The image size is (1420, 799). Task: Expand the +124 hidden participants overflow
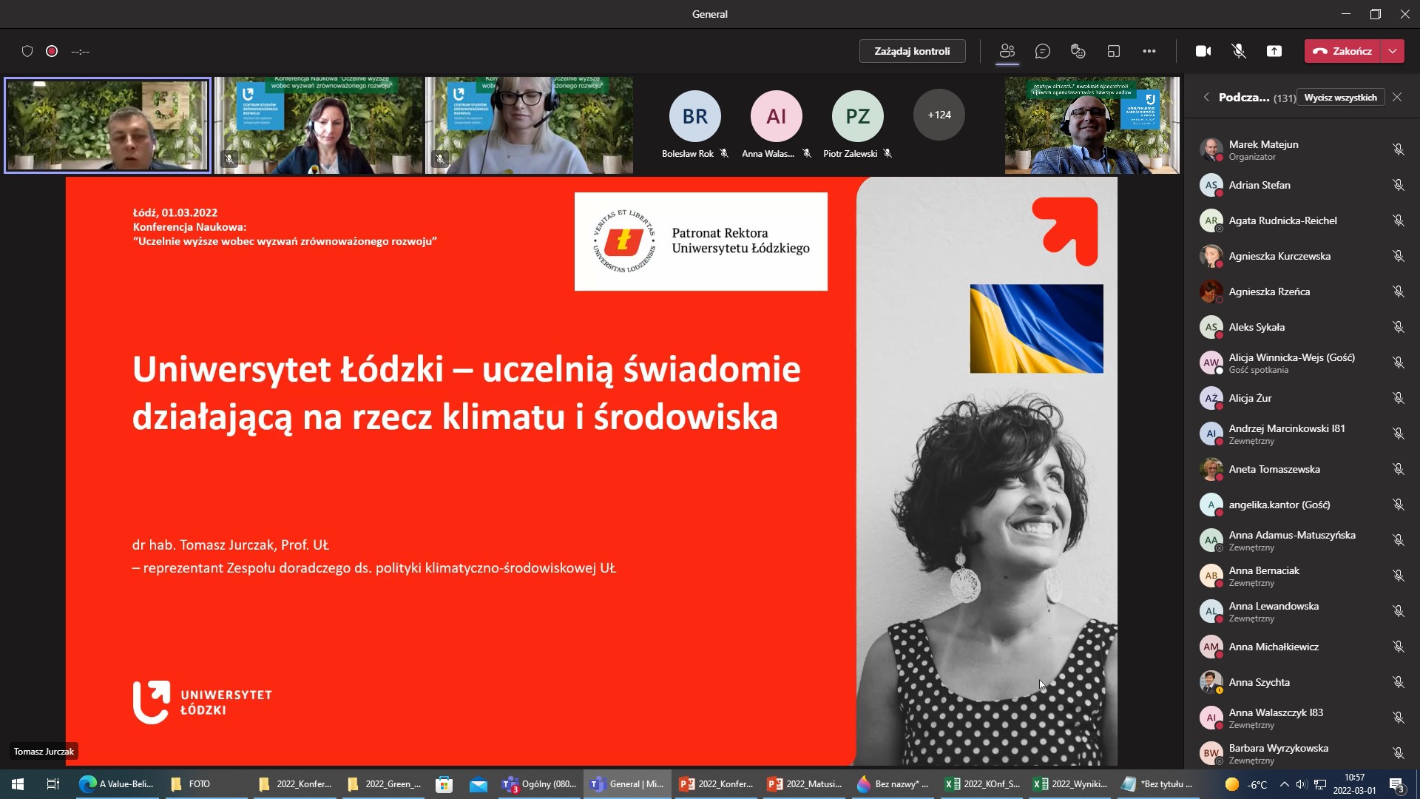click(x=938, y=115)
